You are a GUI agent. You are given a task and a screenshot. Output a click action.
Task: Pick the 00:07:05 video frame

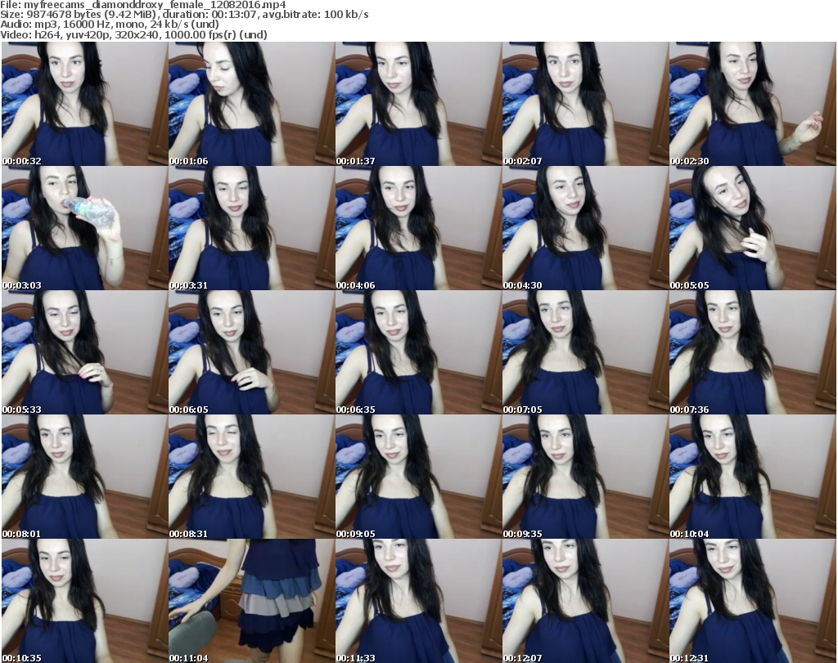click(585, 352)
